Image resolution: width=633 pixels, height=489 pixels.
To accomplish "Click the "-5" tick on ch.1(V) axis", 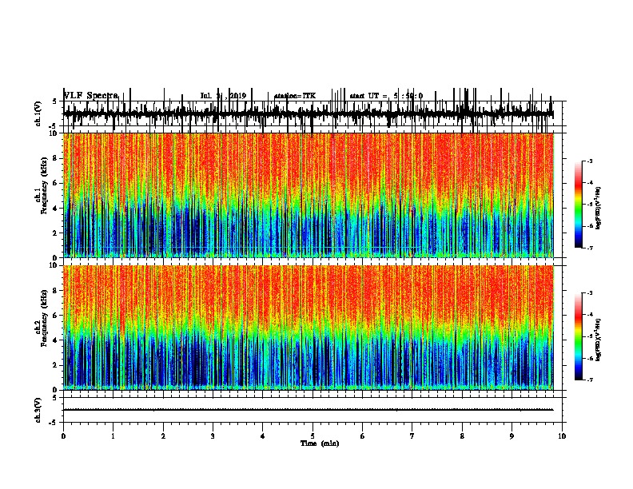I will [x=54, y=126].
